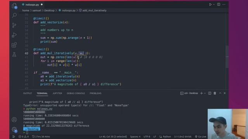The image size is (248, 139).
Task: Change encoding via 'UTF-8' status item
Action: 147,137
